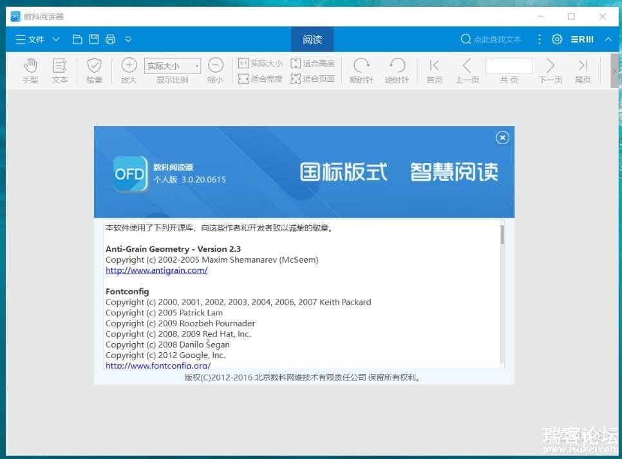
Task: Open the vertical three-dot more menu
Action: [x=539, y=39]
